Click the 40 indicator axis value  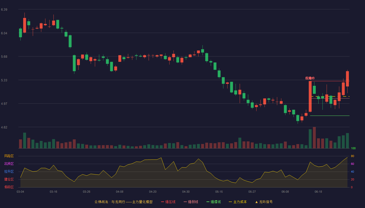[352, 172]
